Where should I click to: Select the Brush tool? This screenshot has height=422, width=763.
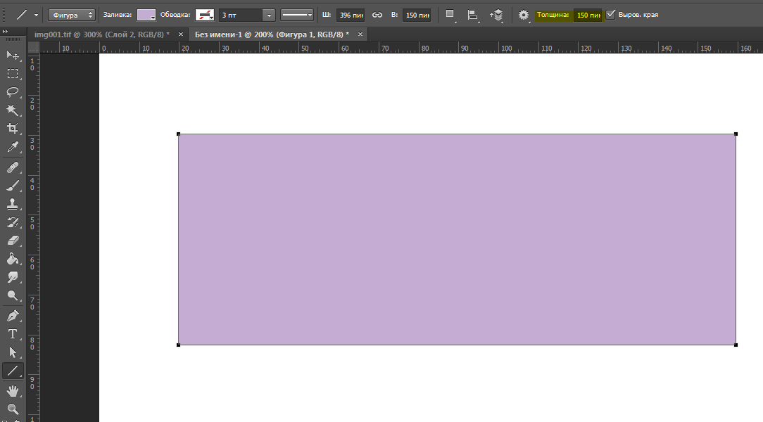[x=13, y=186]
